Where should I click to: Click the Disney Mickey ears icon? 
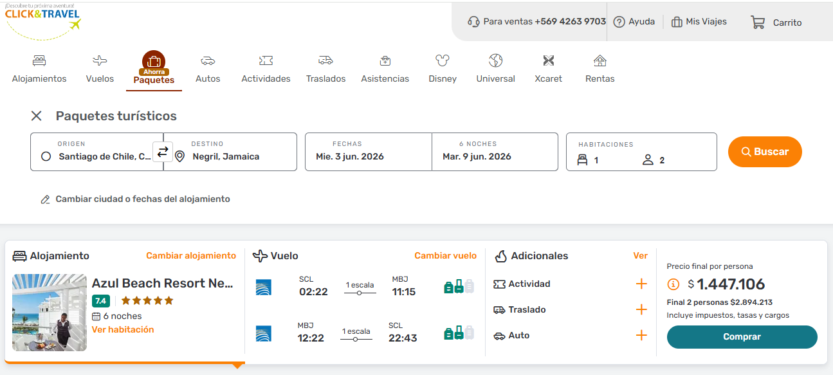(442, 60)
